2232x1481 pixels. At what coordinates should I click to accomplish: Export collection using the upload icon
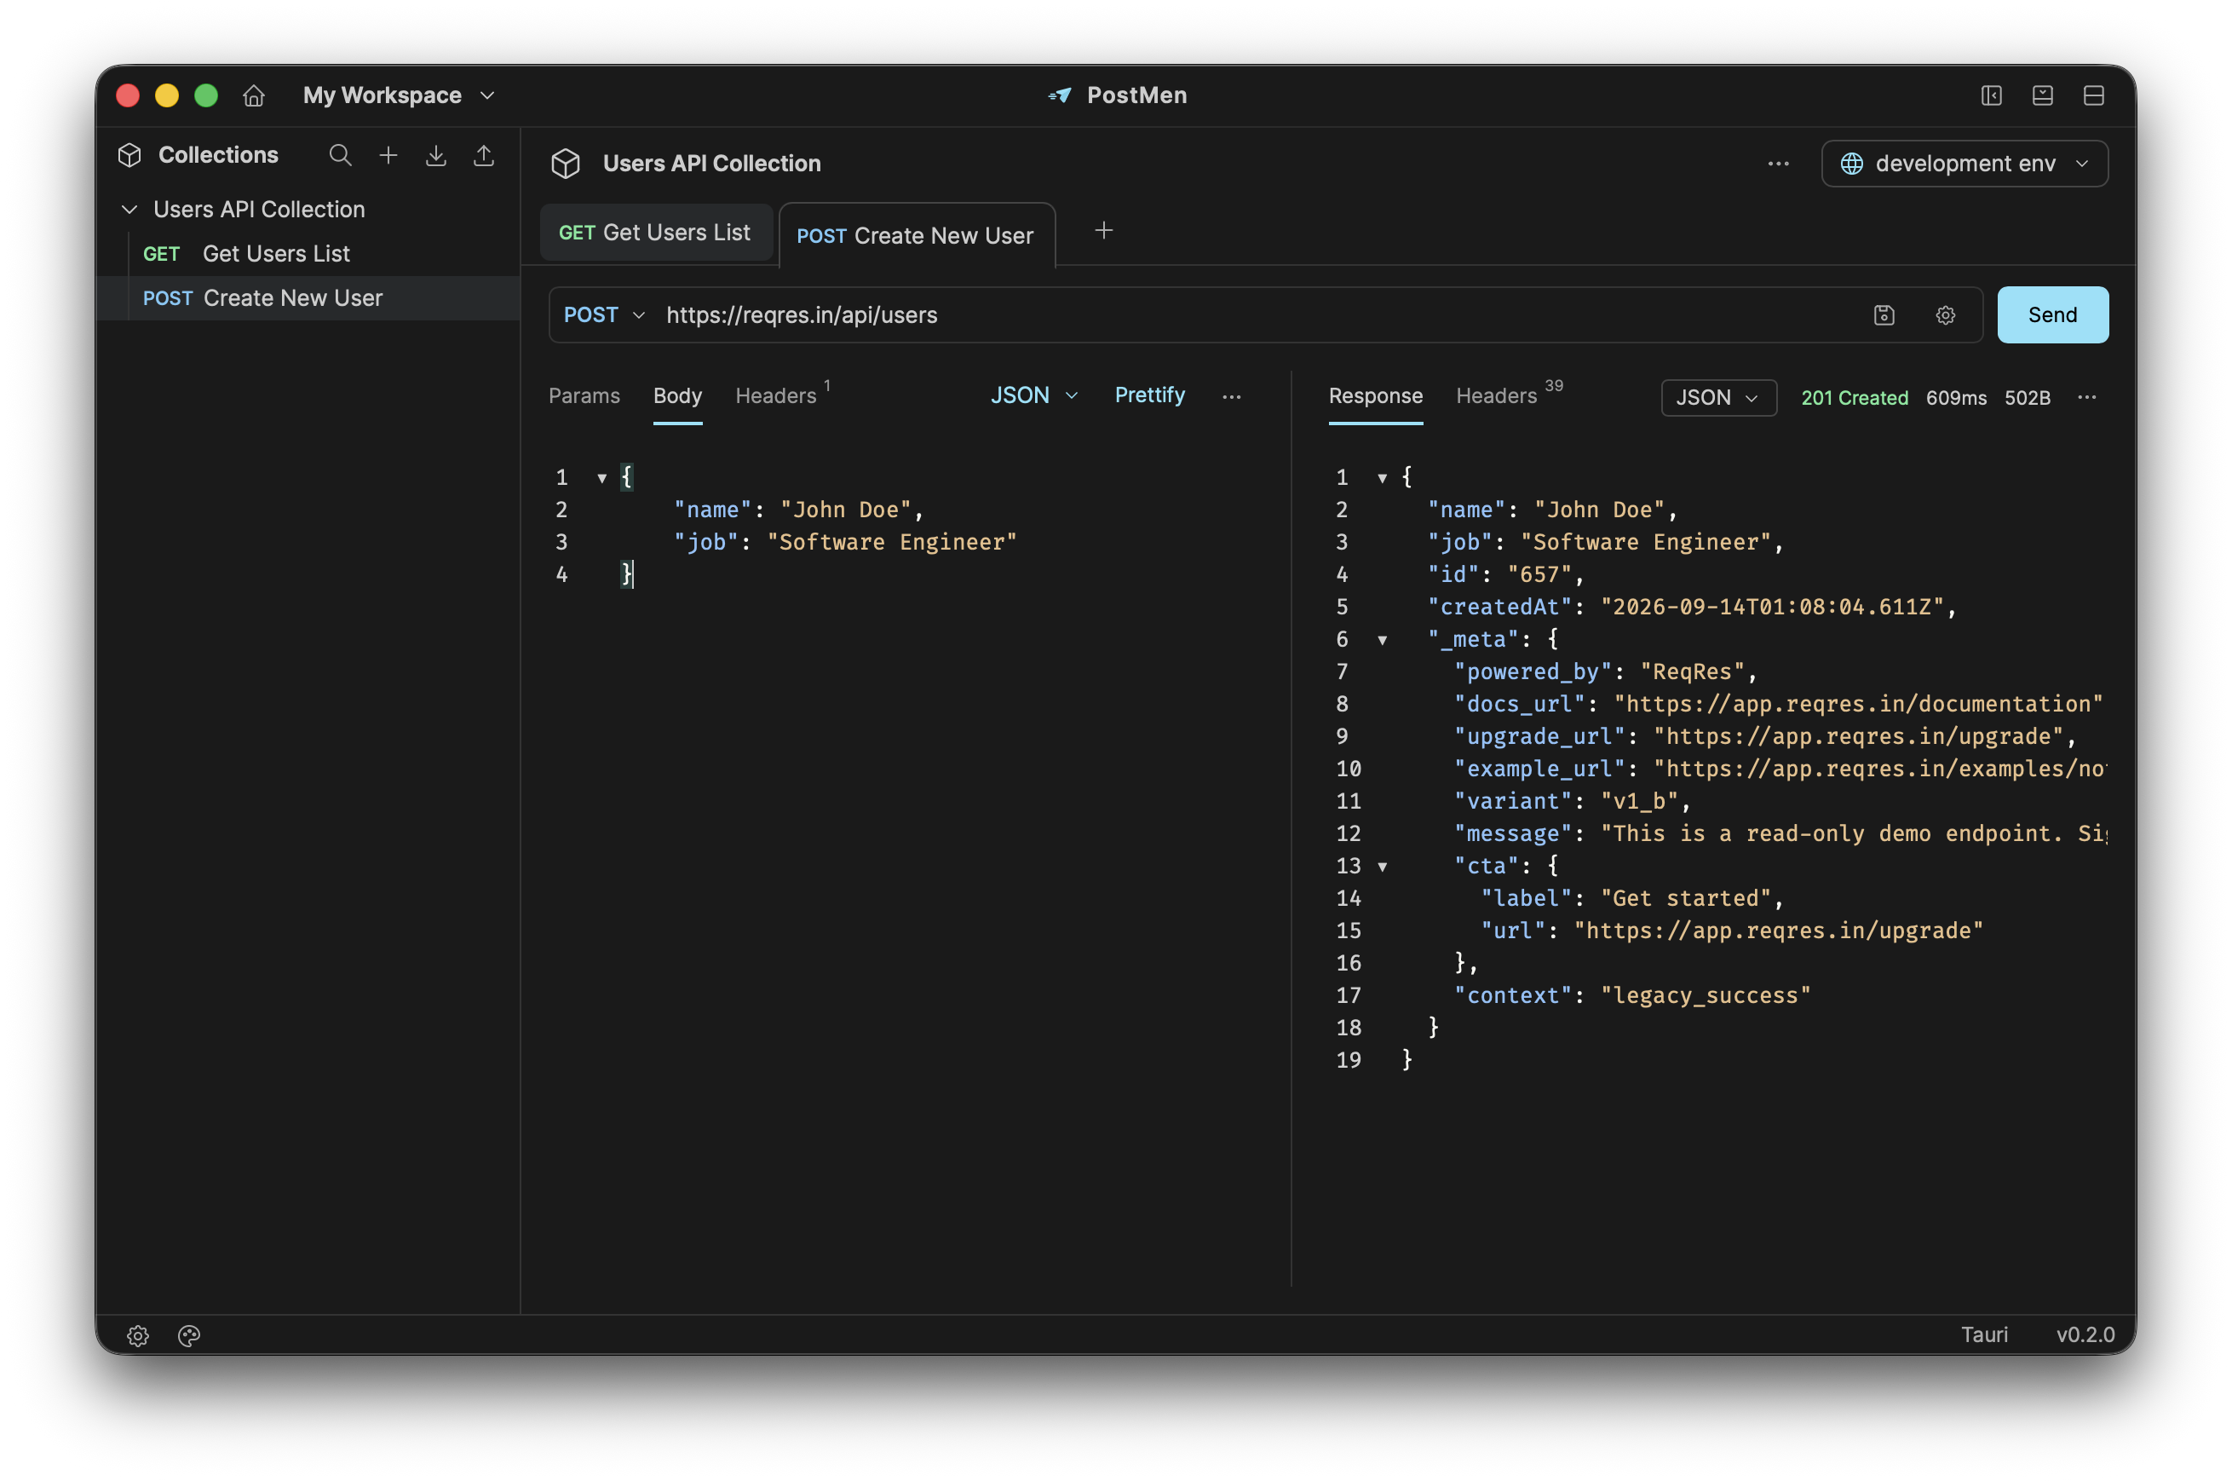(483, 155)
